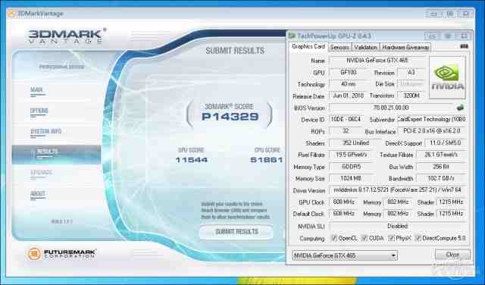Click the GPU-Z camera screenshot icon
485x285 pixels.
(464, 46)
